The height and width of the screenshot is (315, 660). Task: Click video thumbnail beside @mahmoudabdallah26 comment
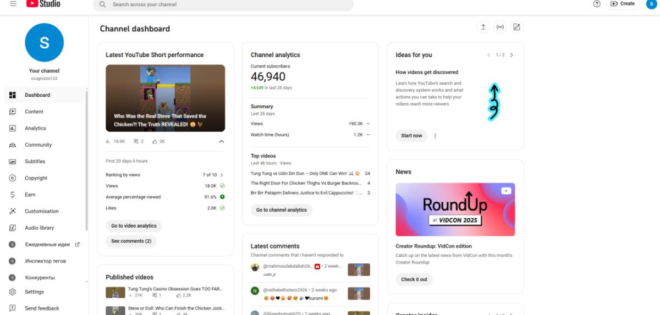[359, 269]
